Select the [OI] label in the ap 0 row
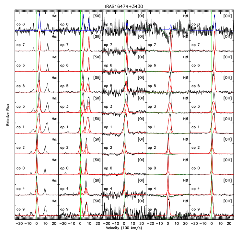Screen dimensions: 242x233 pyautogui.click(x=141, y=160)
